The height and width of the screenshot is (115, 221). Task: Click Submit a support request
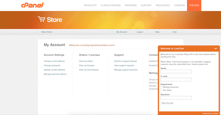tap(126, 61)
